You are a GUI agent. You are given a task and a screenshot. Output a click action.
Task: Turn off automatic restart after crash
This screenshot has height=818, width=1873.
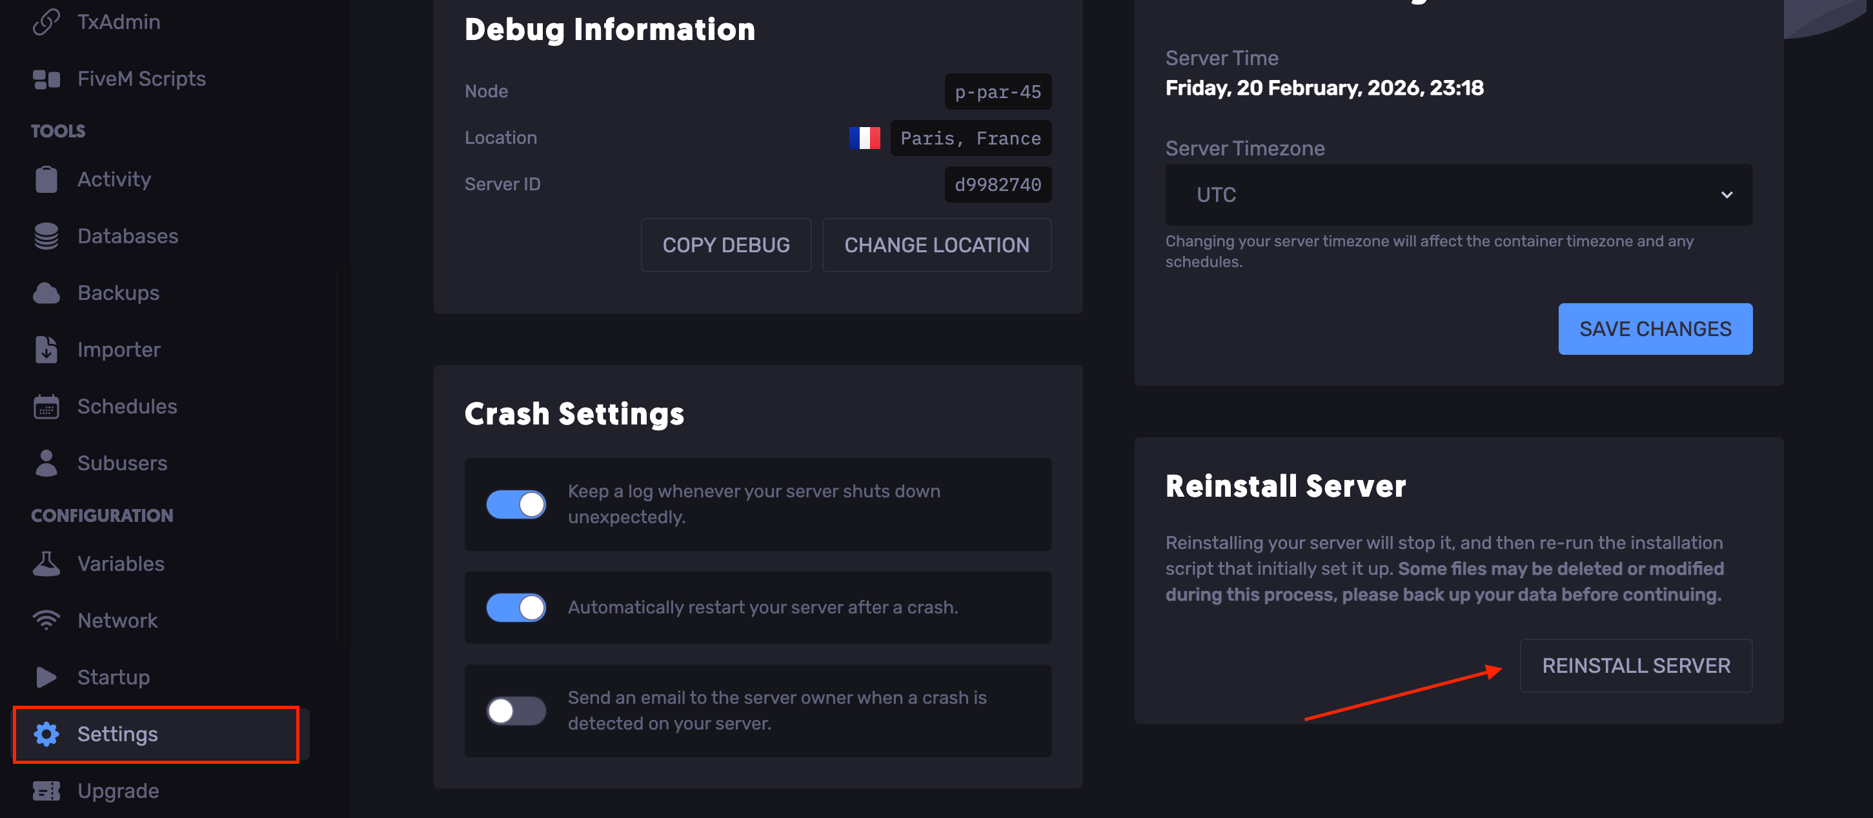point(516,607)
